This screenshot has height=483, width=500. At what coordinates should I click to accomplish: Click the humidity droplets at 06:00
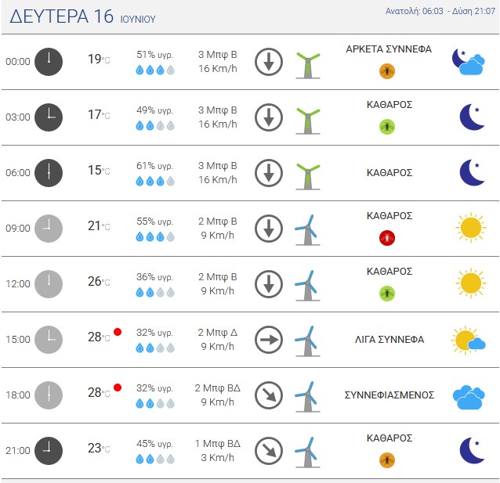(155, 182)
